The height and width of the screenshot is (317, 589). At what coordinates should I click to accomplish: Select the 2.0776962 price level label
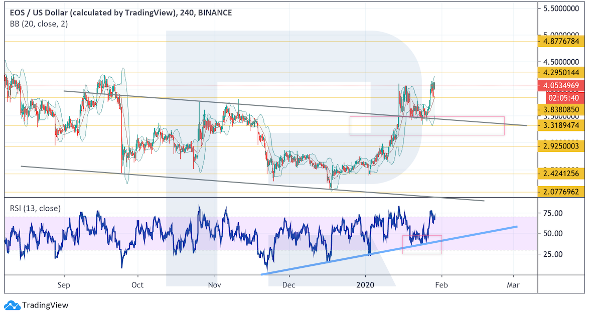(561, 192)
